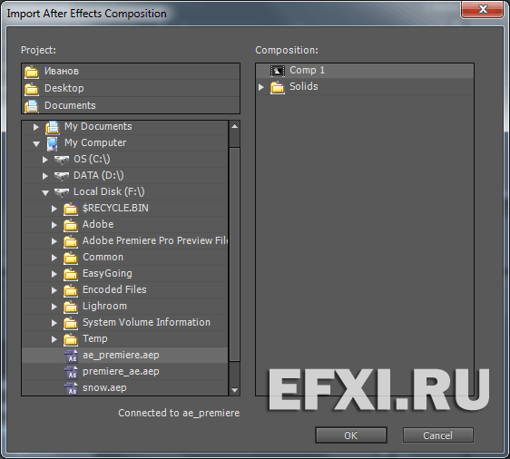Click the Иванов folder icon
This screenshot has width=510, height=459.
pyautogui.click(x=32, y=72)
